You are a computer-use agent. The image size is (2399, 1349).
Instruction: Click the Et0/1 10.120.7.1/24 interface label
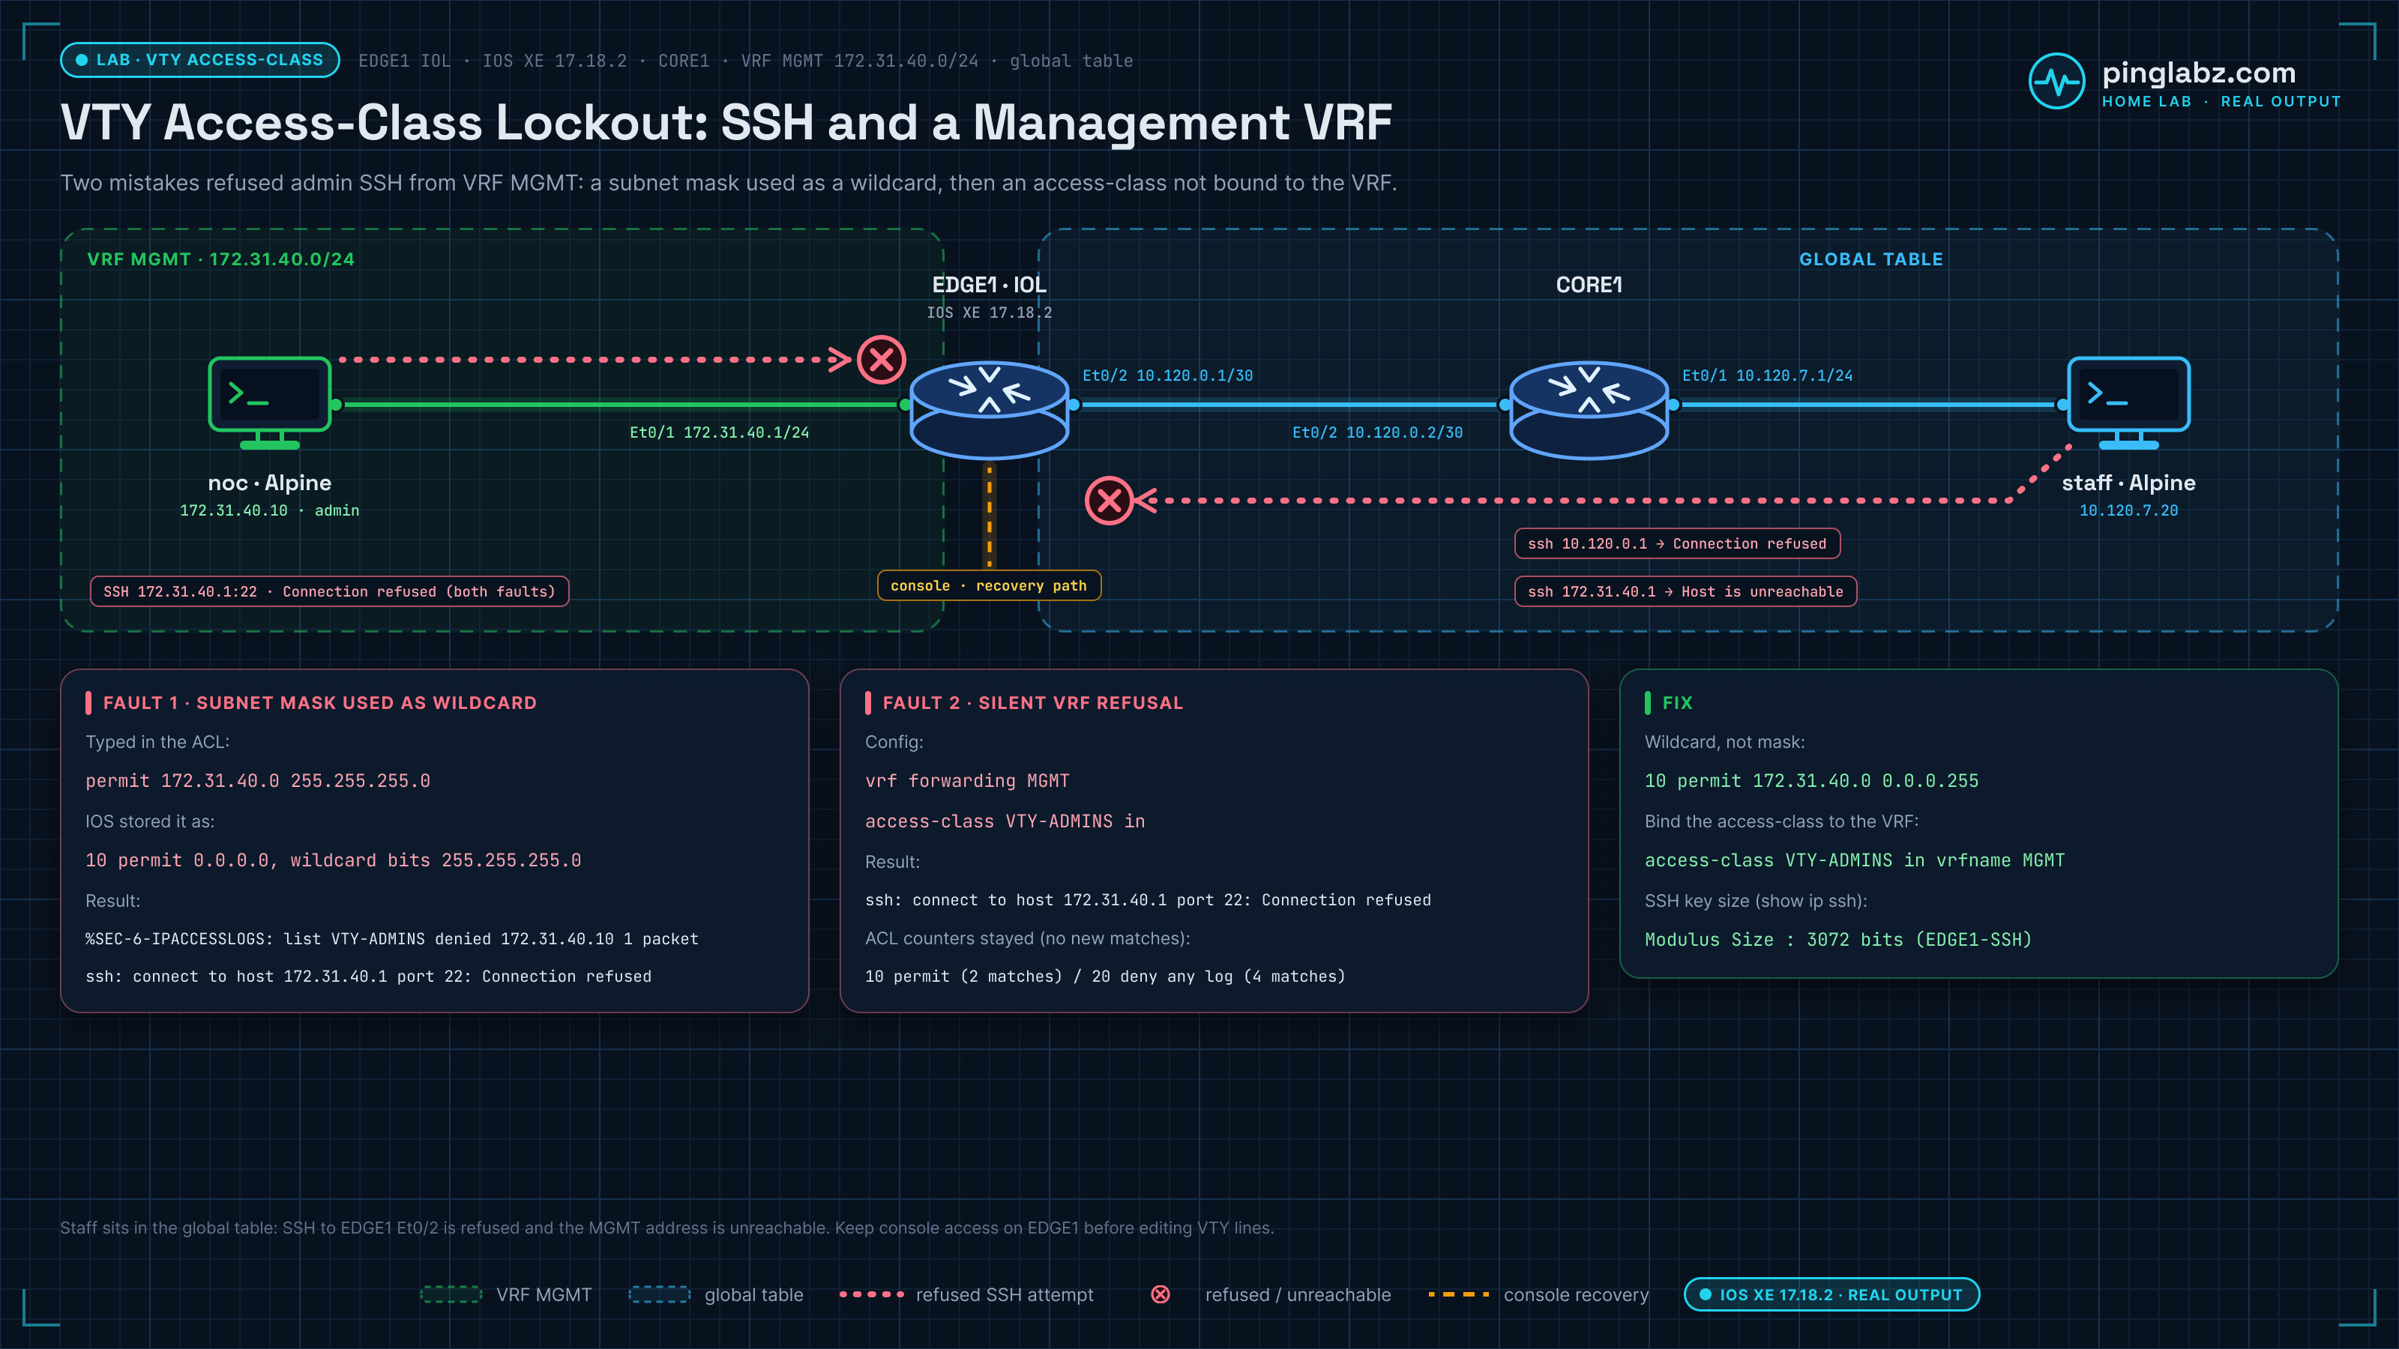pyautogui.click(x=1768, y=375)
